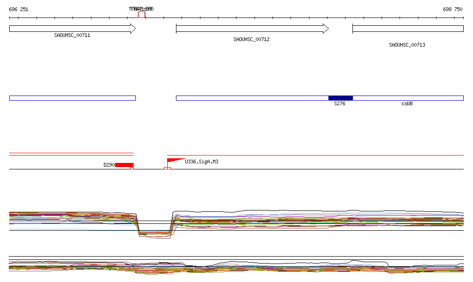Screen dimensions: 473x282
Task: Click the D290 label
Action: click(109, 165)
